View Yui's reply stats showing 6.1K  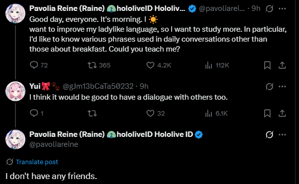(216, 113)
